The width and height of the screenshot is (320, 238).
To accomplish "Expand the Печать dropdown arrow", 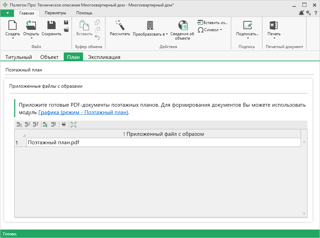I will 274,38.
